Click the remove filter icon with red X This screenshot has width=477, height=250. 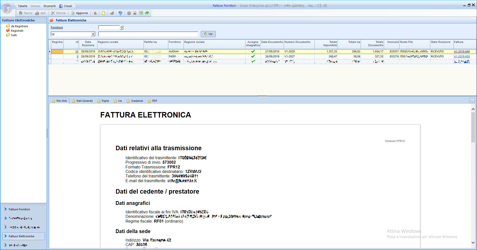(95, 13)
